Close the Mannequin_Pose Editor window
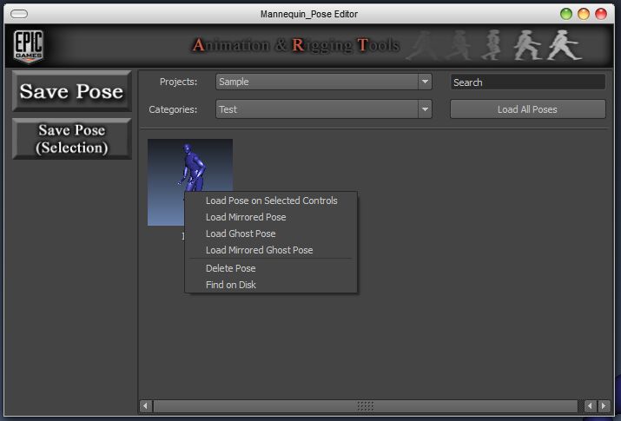The width and height of the screenshot is (621, 421). [x=601, y=14]
